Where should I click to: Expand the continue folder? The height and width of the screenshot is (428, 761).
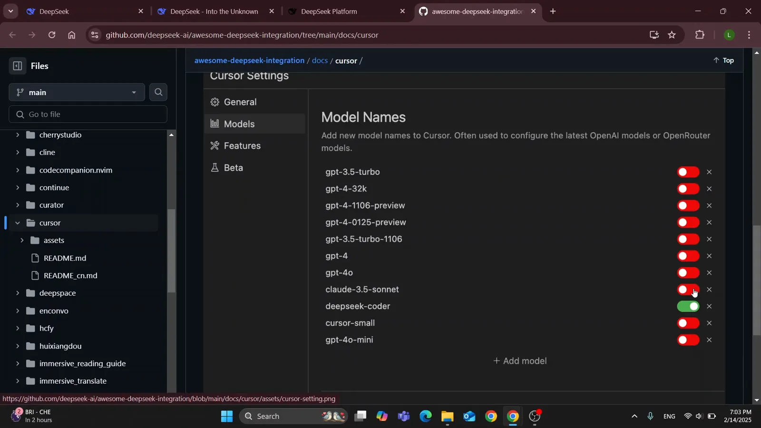(x=18, y=188)
